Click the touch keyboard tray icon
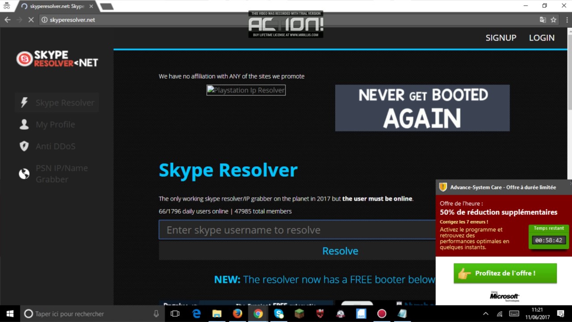The image size is (572, 322). pyautogui.click(x=514, y=314)
